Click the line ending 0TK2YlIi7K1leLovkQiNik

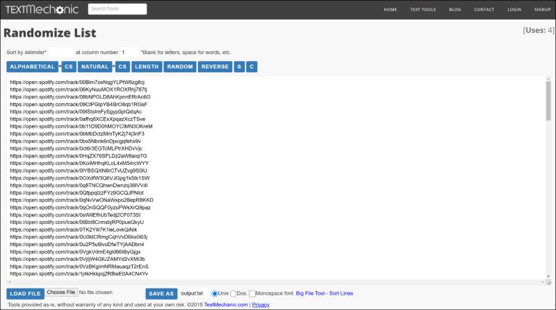[74, 230]
